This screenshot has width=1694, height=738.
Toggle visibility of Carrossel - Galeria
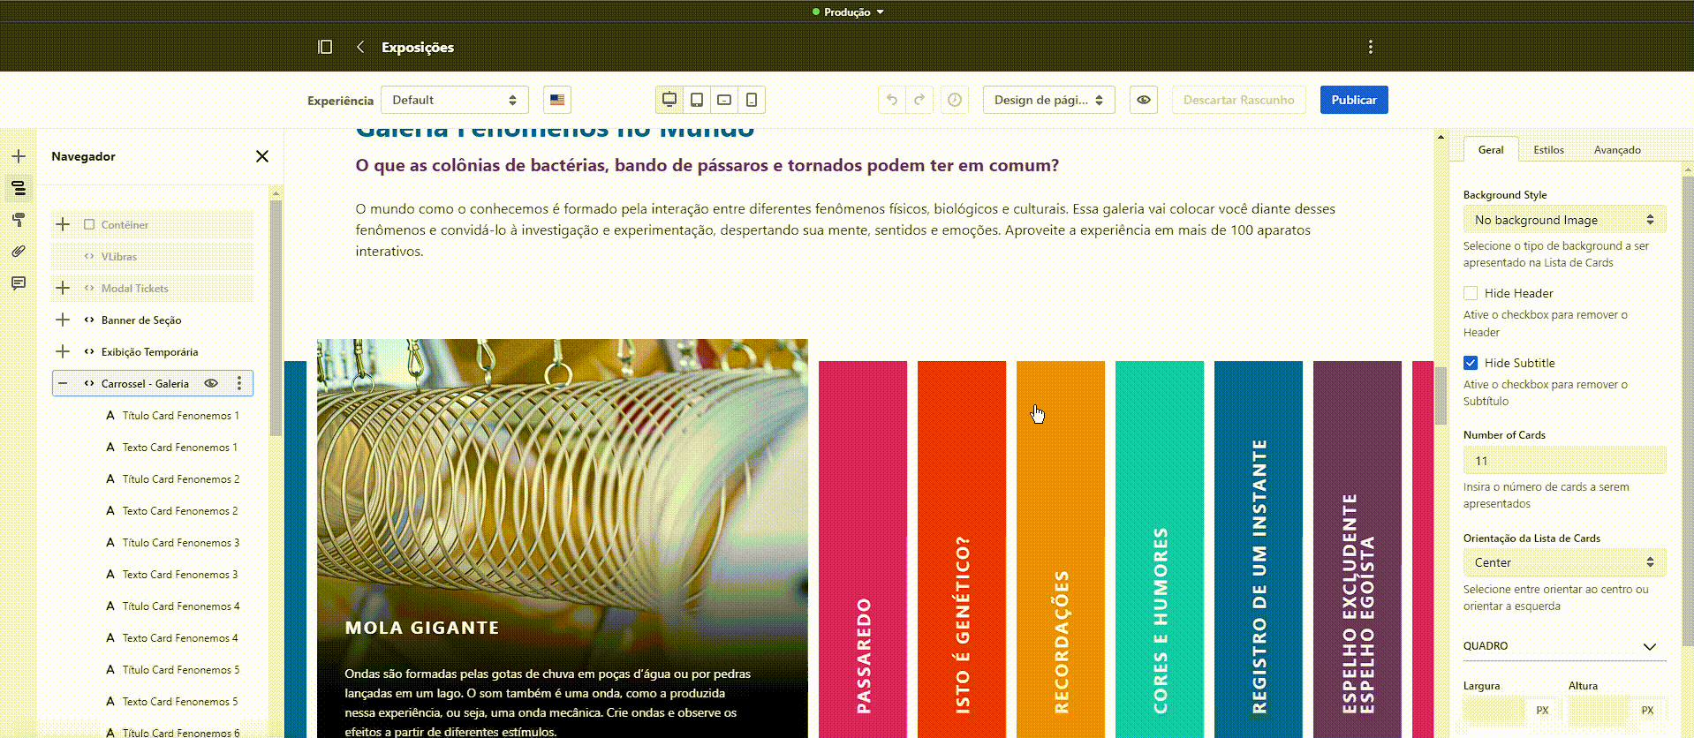pos(211,383)
